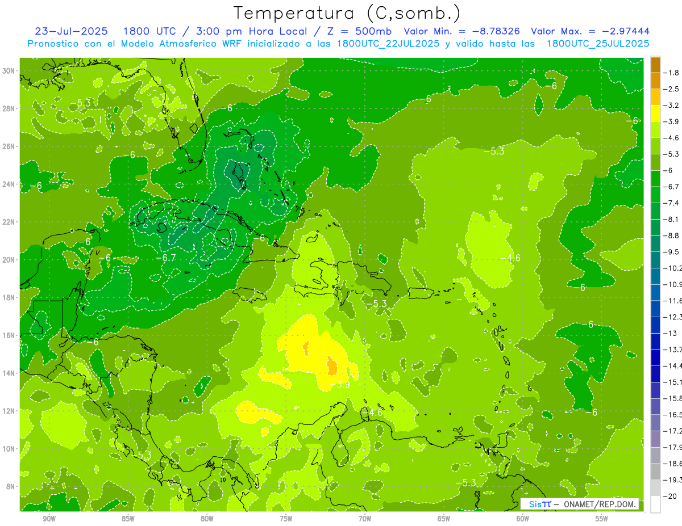Click the '65W' longitude axis label
Image resolution: width=682 pixels, height=526 pixels.
[444, 519]
